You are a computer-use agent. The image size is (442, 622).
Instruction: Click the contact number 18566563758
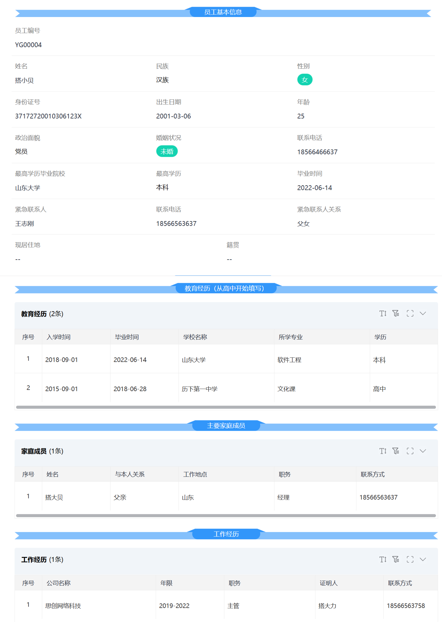pos(406,606)
